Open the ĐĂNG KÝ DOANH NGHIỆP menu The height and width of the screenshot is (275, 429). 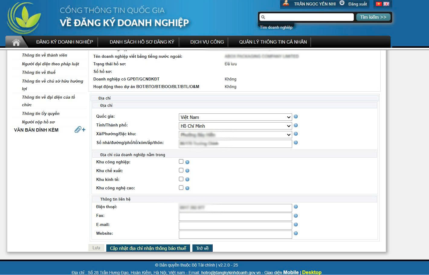coord(65,42)
